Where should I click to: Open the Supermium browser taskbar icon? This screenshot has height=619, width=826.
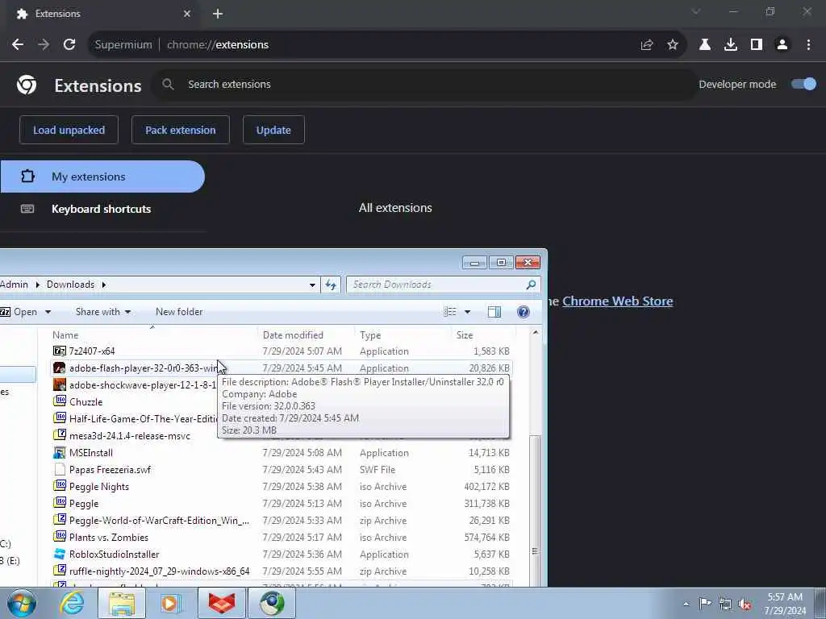tap(272, 603)
